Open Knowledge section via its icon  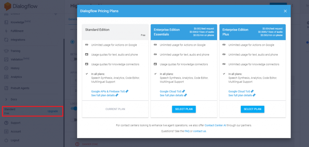point(6,22)
